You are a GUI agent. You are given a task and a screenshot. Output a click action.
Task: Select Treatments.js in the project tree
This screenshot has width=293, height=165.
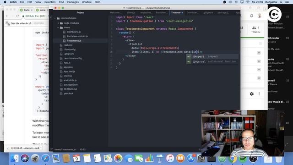coord(74,41)
